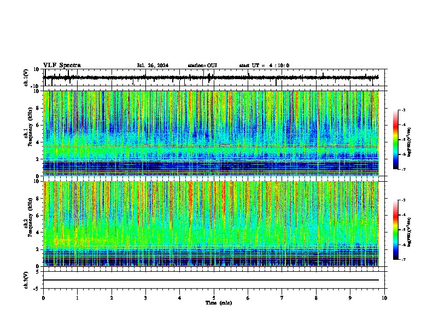Click the time axis tick labeled "1"
Screen dimensions: 433x334
(x=77, y=298)
